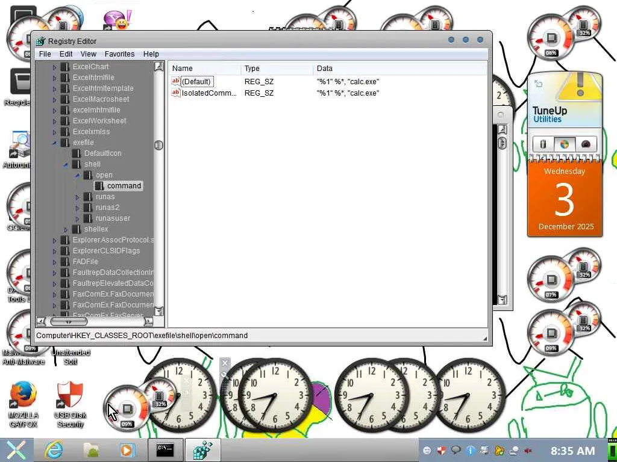
Task: Click the red-white shield tray icon
Action: click(x=442, y=450)
